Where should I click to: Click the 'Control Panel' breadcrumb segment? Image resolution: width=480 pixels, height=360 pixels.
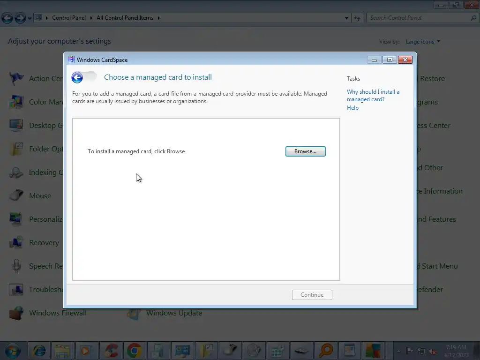pyautogui.click(x=69, y=18)
